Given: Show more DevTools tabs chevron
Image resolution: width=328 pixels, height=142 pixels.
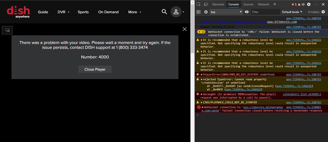Looking at the screenshot, I should pos(275,4).
